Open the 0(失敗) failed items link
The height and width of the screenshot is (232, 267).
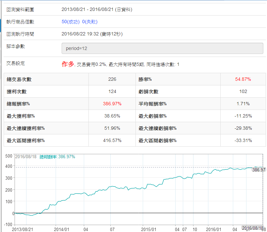click(90, 22)
